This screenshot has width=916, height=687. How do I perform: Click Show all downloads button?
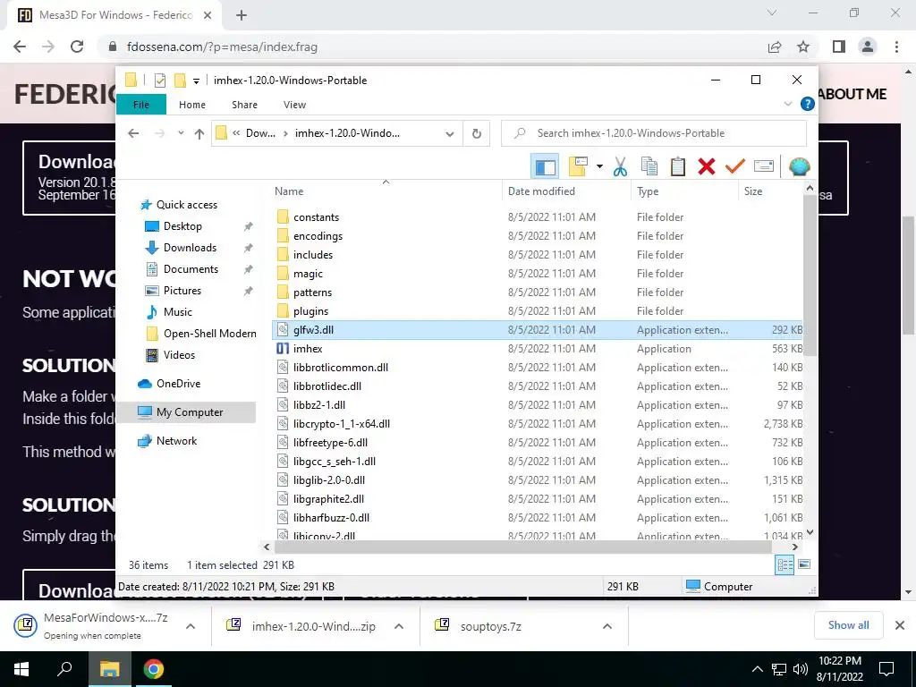pos(848,625)
